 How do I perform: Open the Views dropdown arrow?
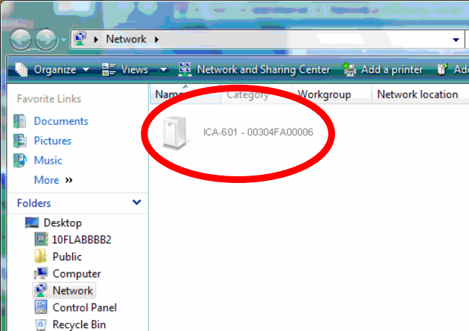(163, 70)
